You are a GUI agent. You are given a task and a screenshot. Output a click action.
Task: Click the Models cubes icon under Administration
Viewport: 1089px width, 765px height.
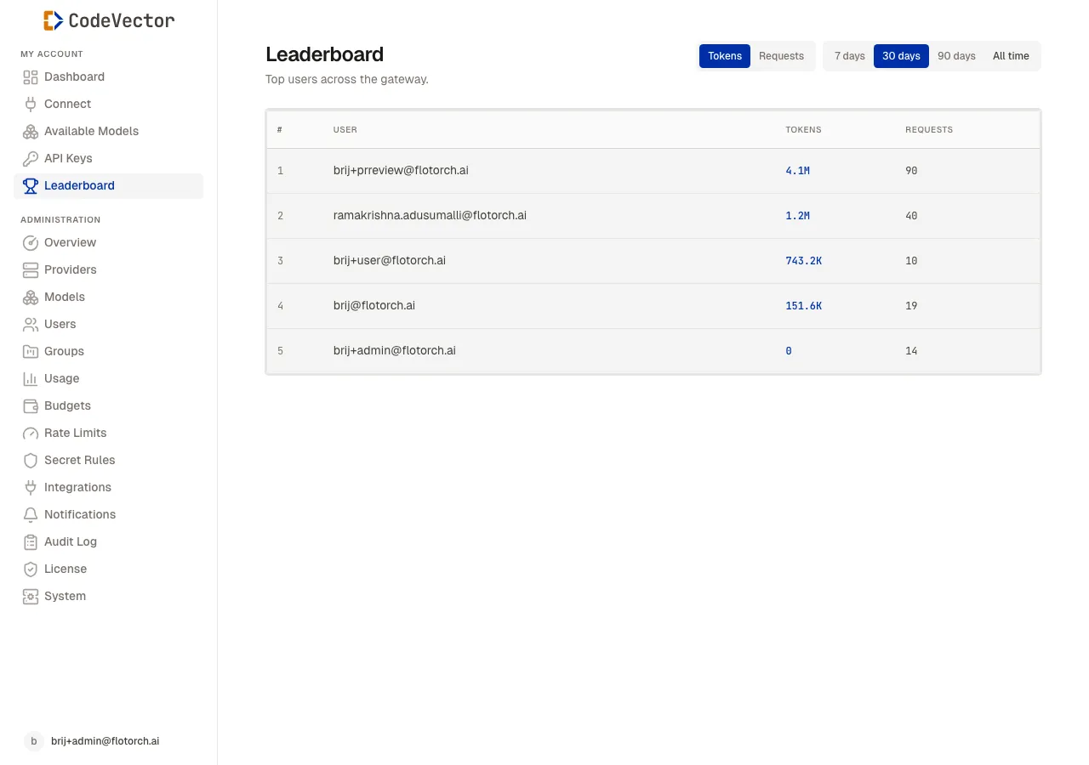31,297
